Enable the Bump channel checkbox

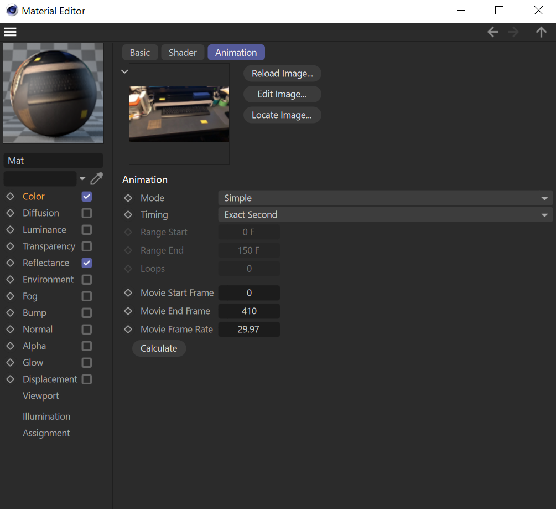[x=87, y=313]
